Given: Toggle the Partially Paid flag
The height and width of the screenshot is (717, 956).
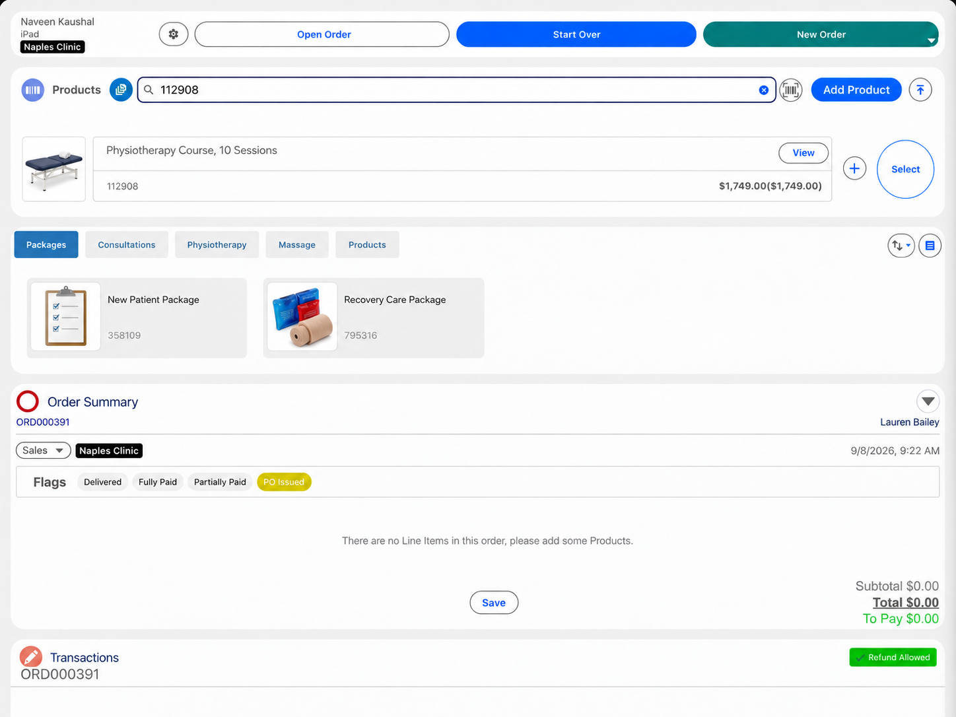Looking at the screenshot, I should click(x=220, y=482).
